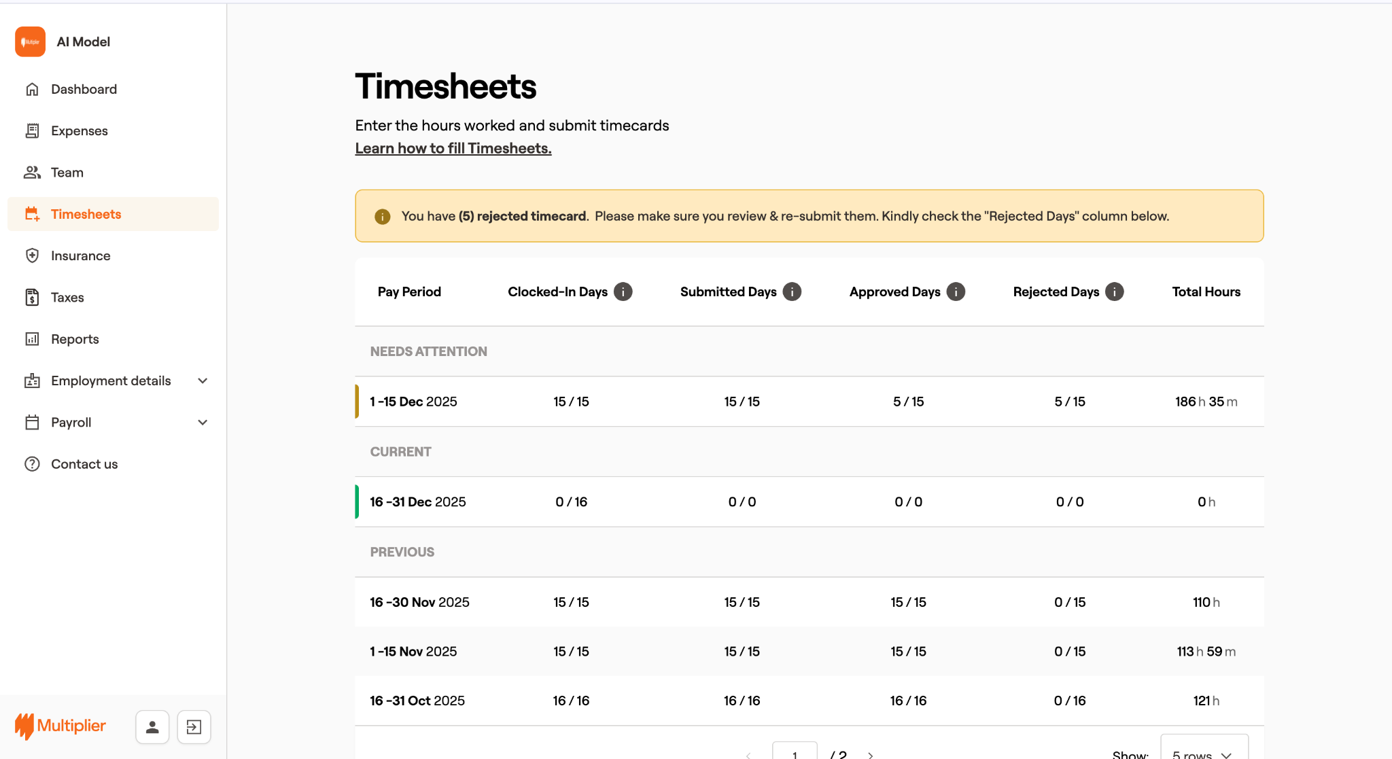This screenshot has height=759, width=1392.
Task: Go to the Insurance section
Action: click(80, 255)
